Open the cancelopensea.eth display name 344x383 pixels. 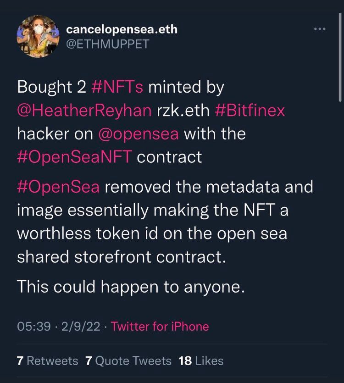pyautogui.click(x=122, y=30)
